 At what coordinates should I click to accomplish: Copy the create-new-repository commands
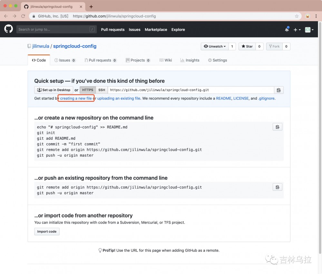coord(278,127)
